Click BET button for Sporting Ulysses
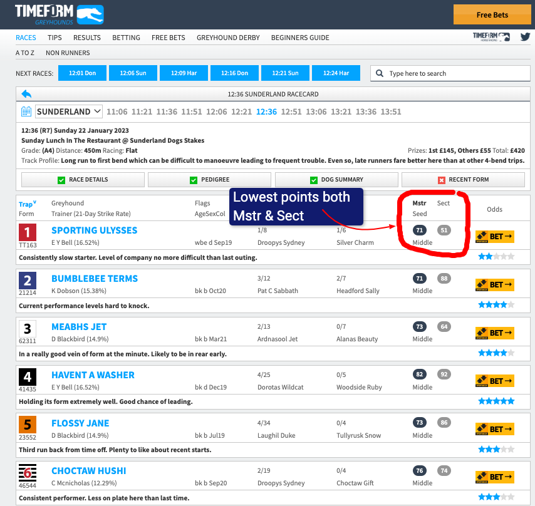Image resolution: width=535 pixels, height=506 pixels. [x=495, y=236]
